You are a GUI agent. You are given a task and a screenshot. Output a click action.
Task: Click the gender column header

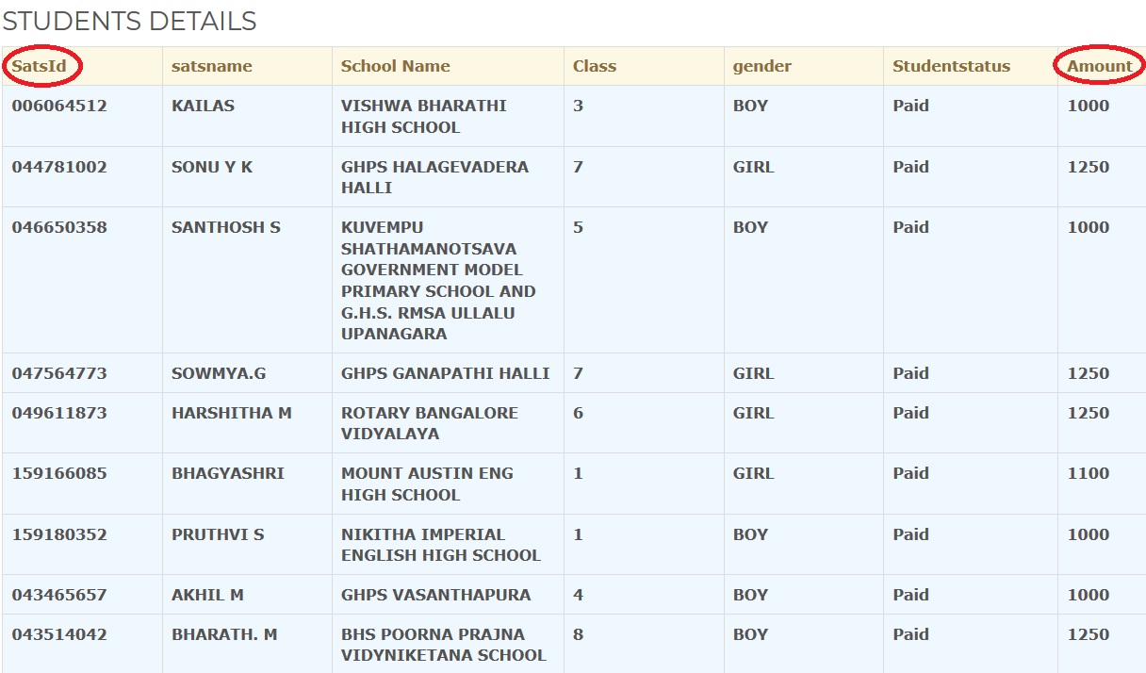[762, 66]
